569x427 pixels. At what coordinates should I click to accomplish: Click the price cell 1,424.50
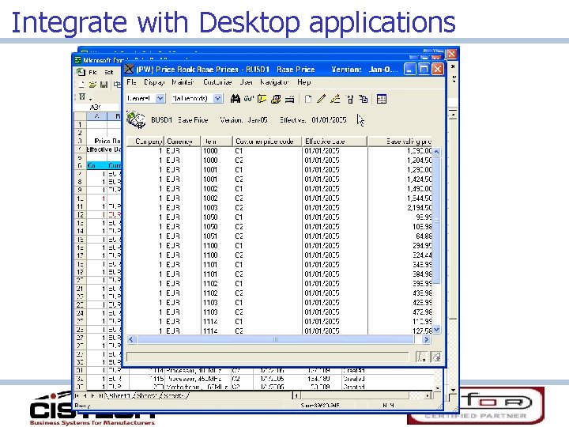click(419, 179)
